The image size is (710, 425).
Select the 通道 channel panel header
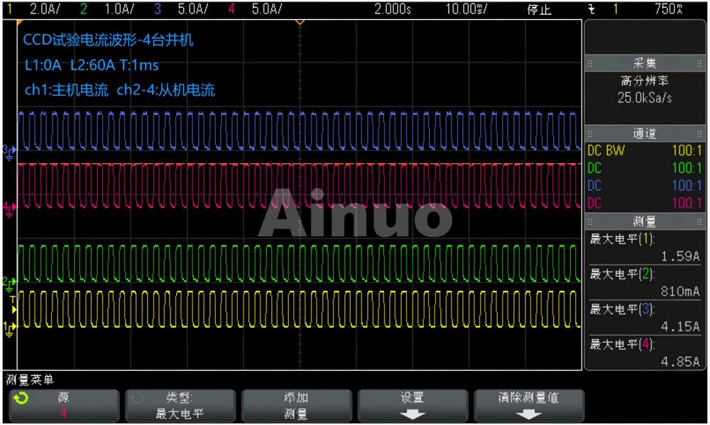[645, 133]
